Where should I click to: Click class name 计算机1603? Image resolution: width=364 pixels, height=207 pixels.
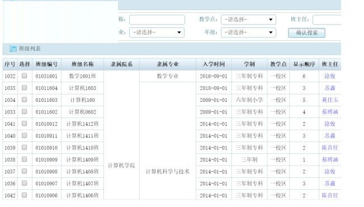tap(82, 88)
